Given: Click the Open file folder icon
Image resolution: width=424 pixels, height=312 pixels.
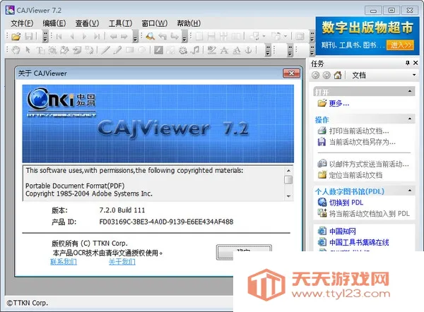Looking at the screenshot, I should (16, 36).
